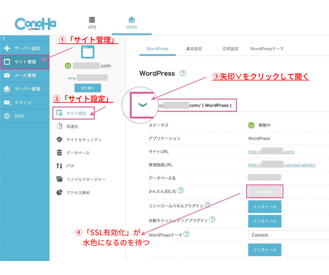The width and height of the screenshot is (329, 275).
Task: Open サーバー管理 menu label
Action: click(27, 89)
